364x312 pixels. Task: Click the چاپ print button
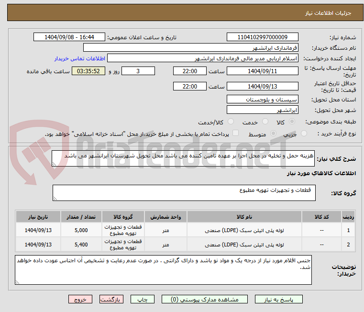pos(143,299)
